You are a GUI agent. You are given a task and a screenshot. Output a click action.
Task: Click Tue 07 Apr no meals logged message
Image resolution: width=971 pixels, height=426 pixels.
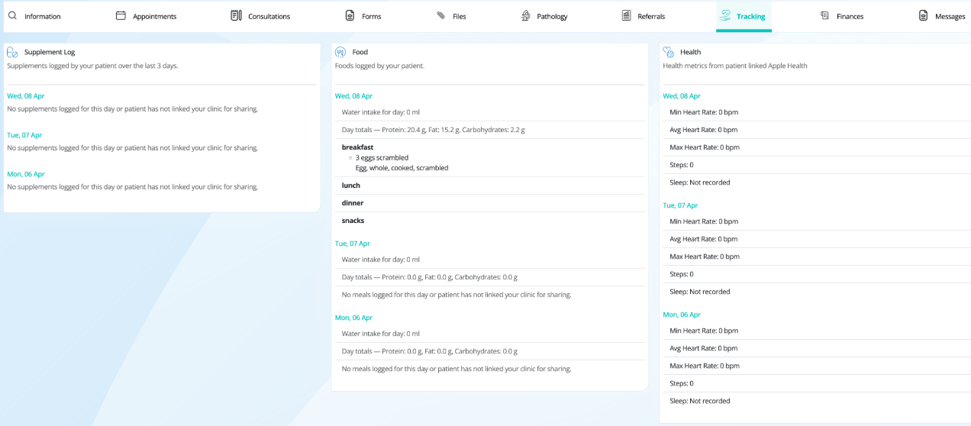(x=456, y=295)
